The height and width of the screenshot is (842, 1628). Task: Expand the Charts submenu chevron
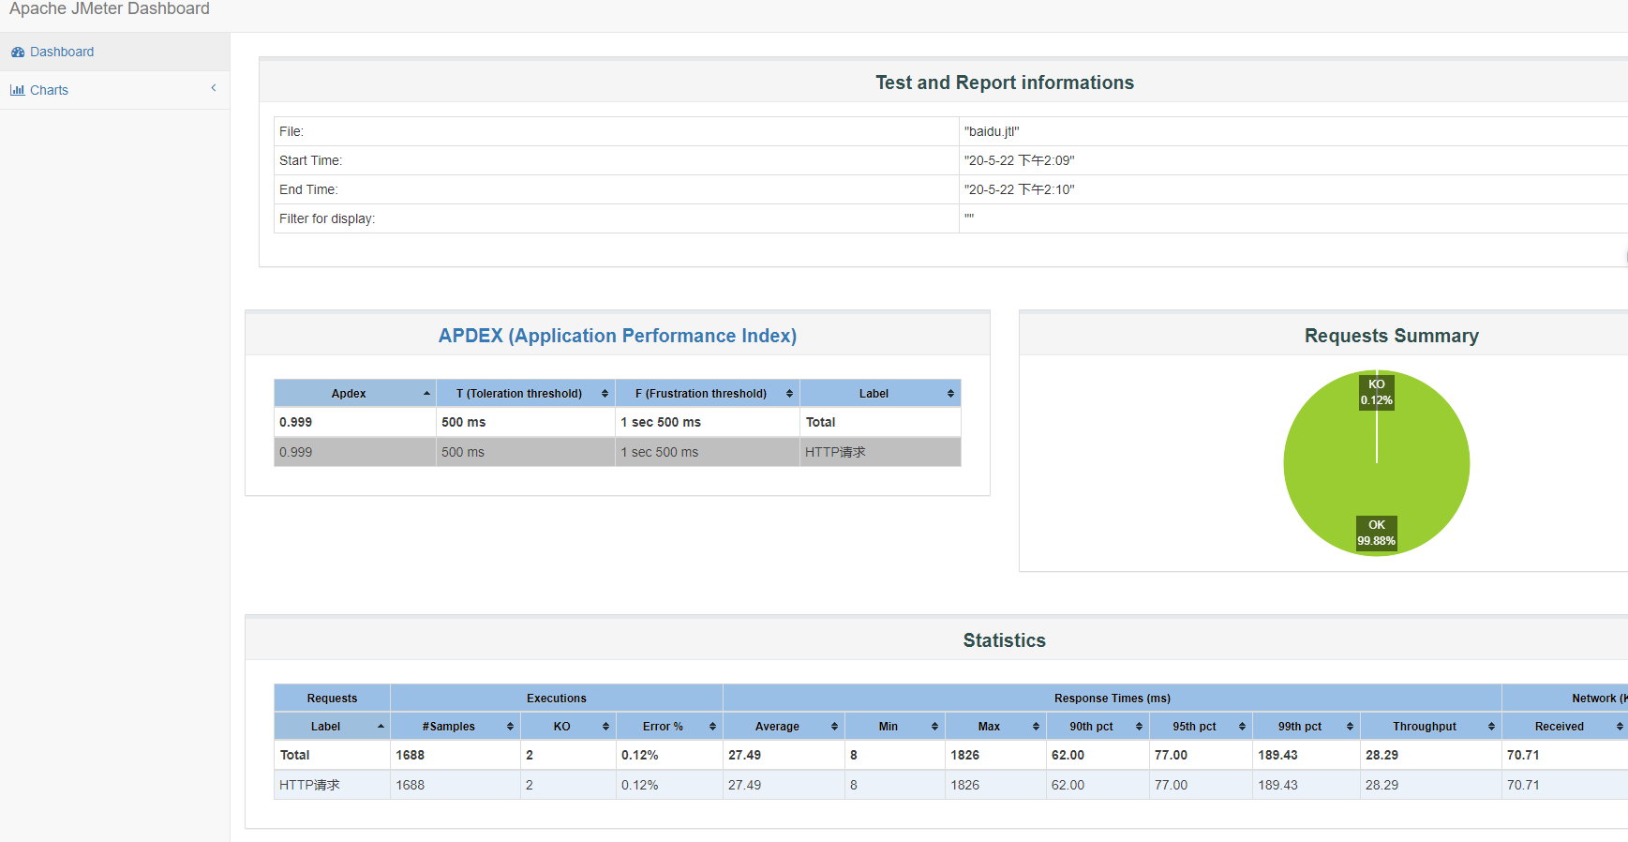point(214,88)
